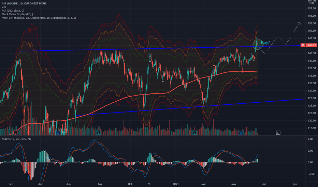Click the 125.00 price axis label
318x187 pixels.
point(312,105)
